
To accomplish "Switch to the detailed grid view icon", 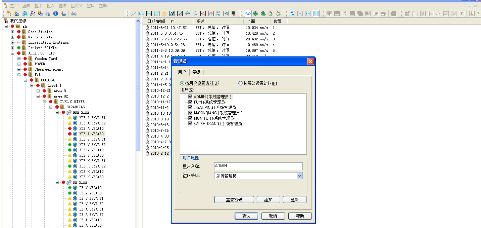I will [x=316, y=13].
